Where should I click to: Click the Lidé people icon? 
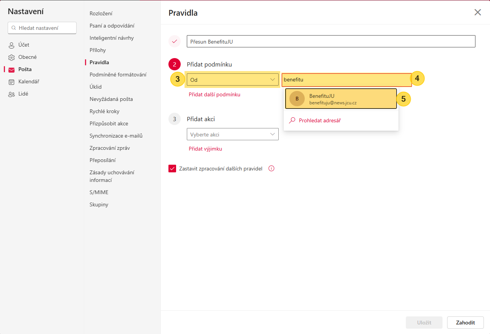pos(11,94)
